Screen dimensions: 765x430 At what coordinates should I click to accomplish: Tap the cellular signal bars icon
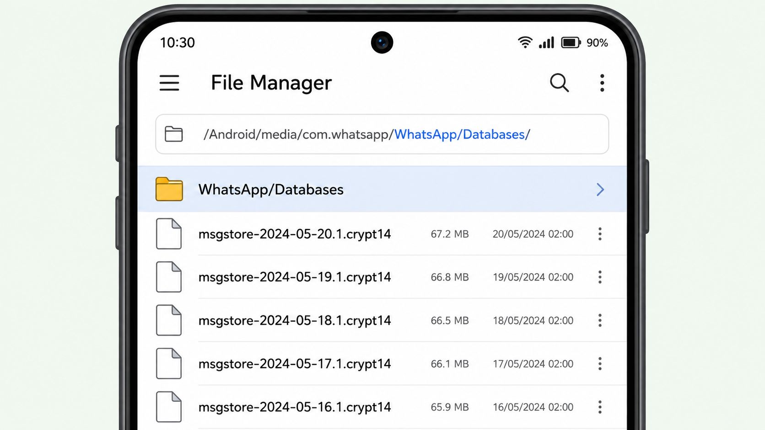pos(546,42)
